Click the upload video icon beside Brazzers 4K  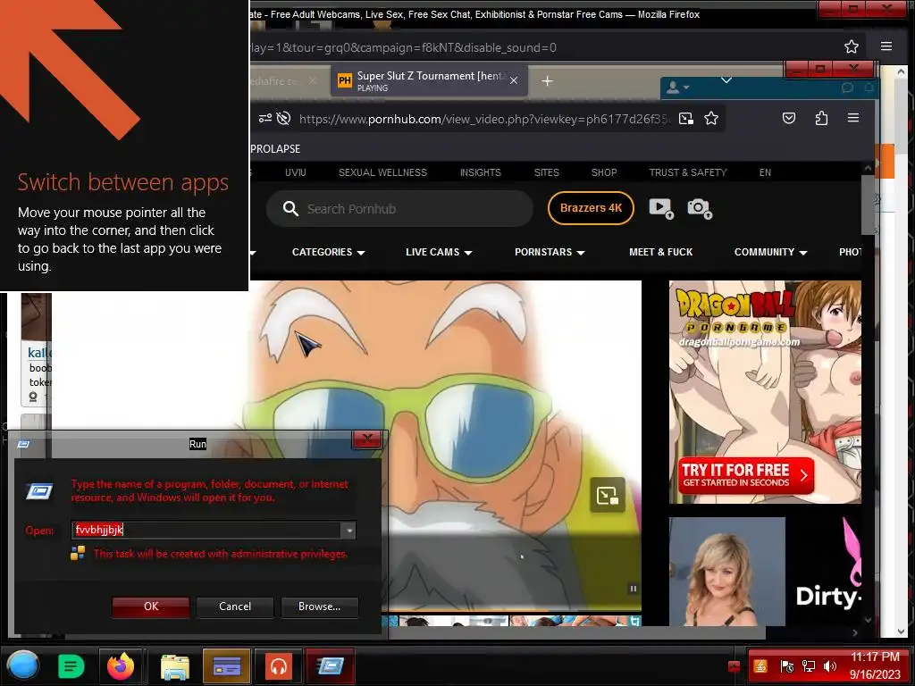tap(661, 208)
